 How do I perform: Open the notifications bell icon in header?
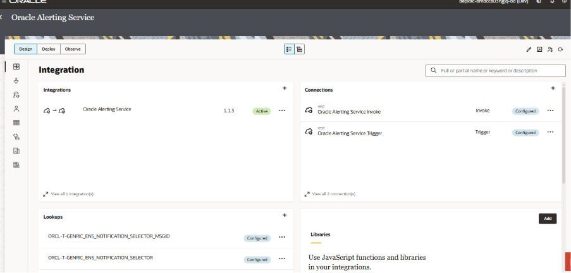coord(552,1)
